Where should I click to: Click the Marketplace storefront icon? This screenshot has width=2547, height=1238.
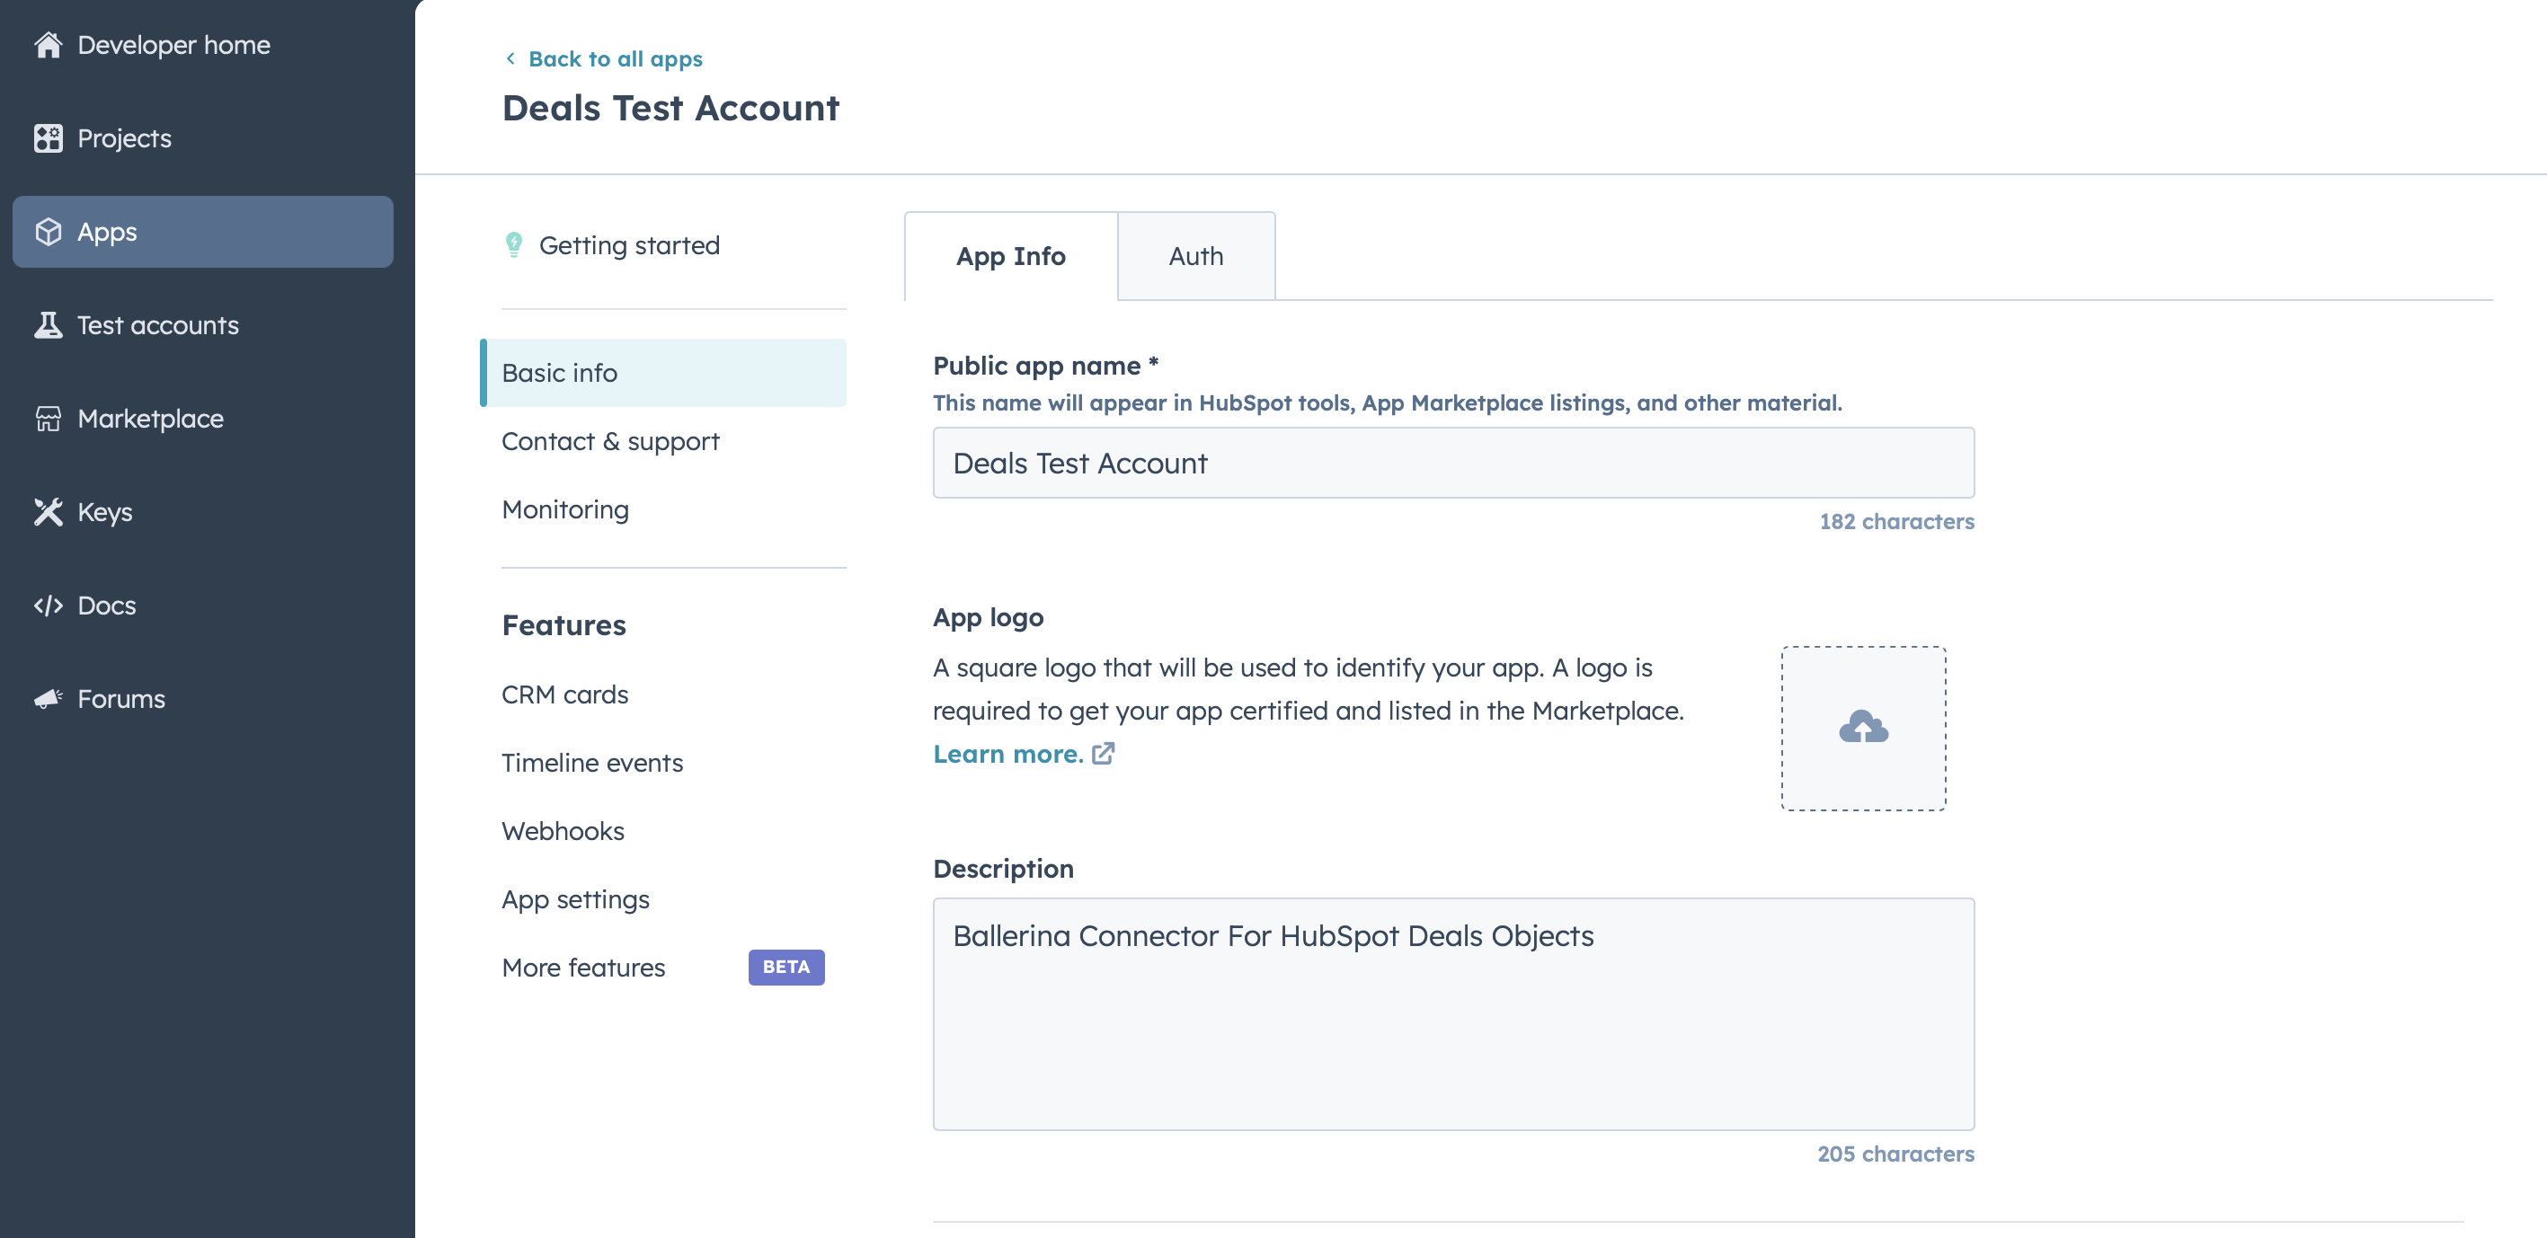click(x=48, y=419)
